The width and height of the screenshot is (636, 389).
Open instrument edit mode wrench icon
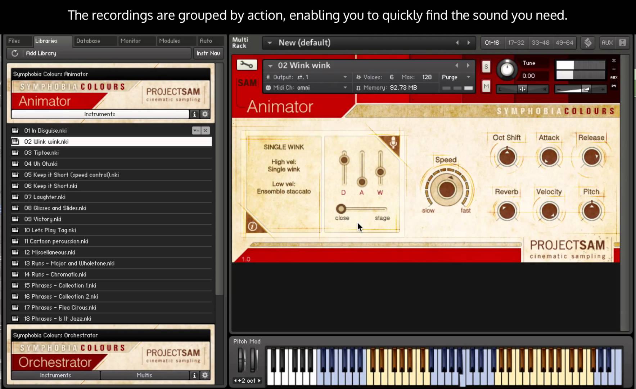247,65
